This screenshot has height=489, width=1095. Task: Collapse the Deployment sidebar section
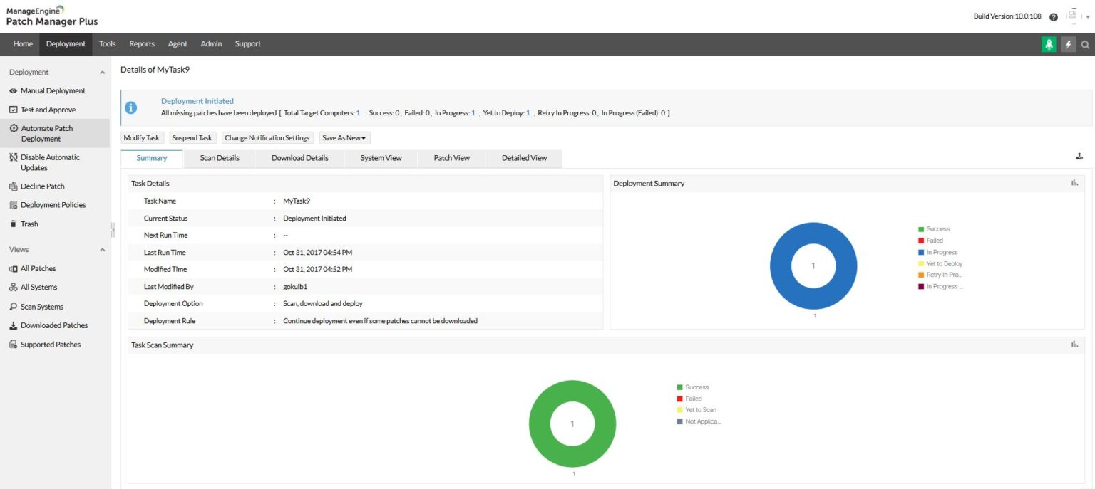[101, 72]
